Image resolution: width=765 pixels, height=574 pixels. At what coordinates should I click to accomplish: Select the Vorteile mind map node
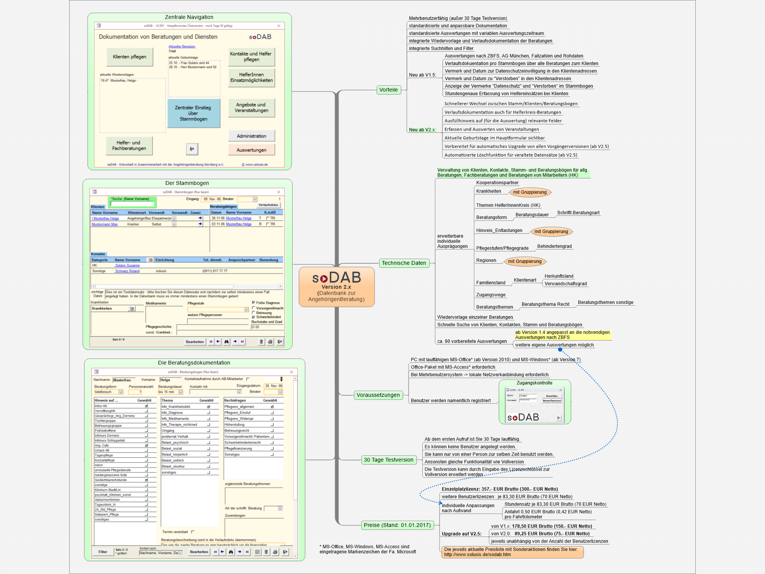[389, 90]
